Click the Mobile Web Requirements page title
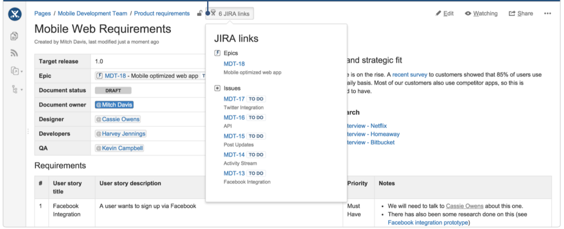This screenshot has width=564, height=229. (x=103, y=29)
